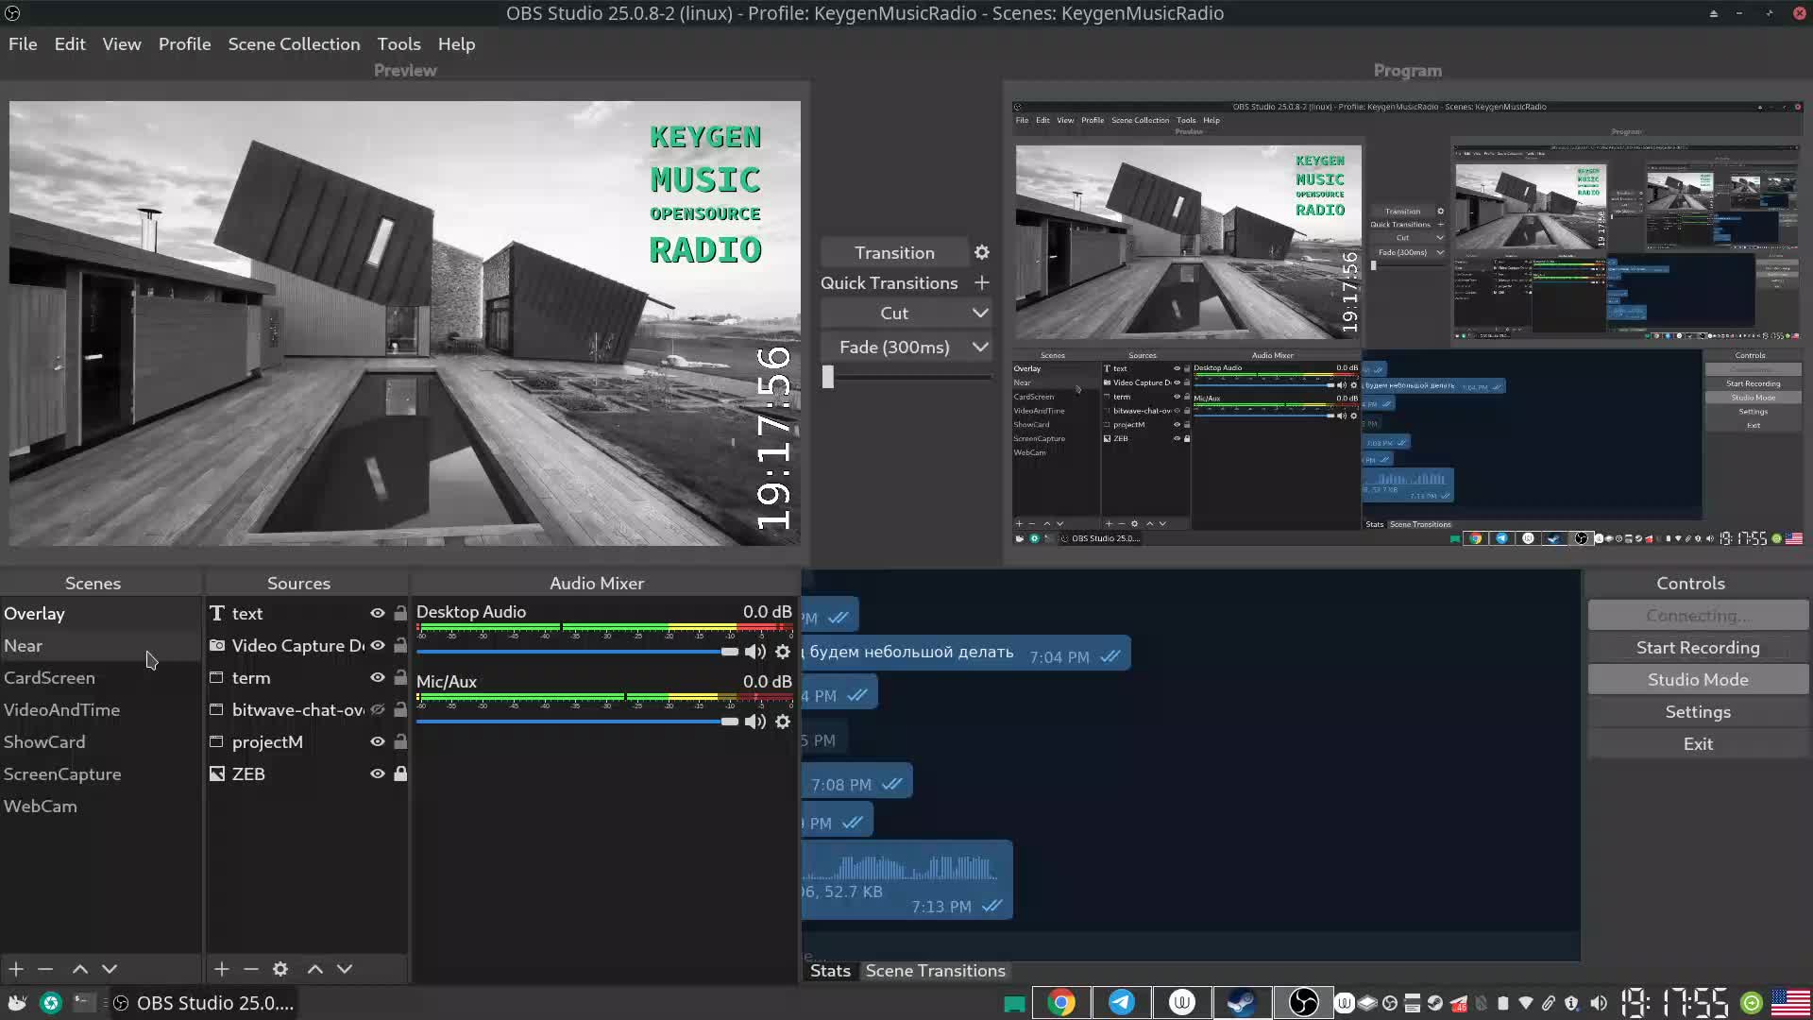The height and width of the screenshot is (1020, 1813).
Task: Open the File menu
Action: [23, 43]
